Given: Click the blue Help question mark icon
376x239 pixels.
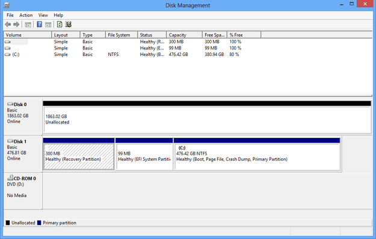Looking at the screenshot, I should pyautogui.click(x=39, y=25).
